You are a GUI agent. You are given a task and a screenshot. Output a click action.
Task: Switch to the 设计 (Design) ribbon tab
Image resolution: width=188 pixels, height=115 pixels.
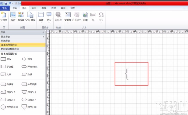click(x=34, y=8)
